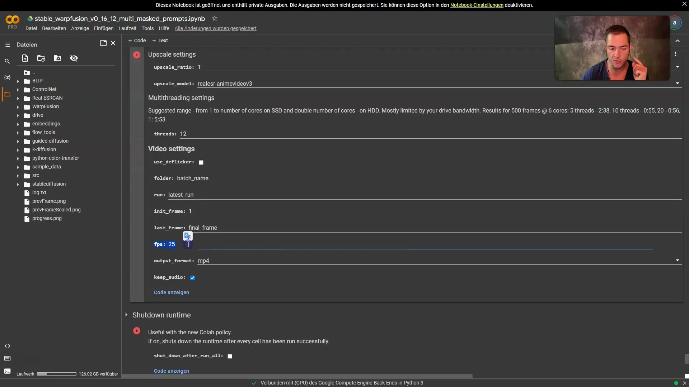Click the fps input field showing 25
The image size is (689, 387).
[x=172, y=244]
